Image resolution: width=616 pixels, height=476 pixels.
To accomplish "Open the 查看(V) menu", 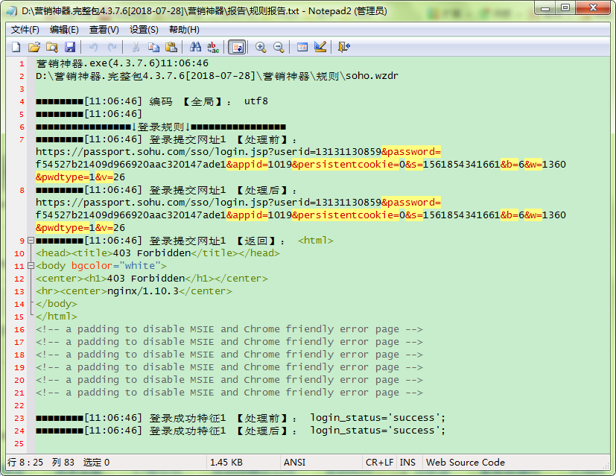I will (103, 29).
